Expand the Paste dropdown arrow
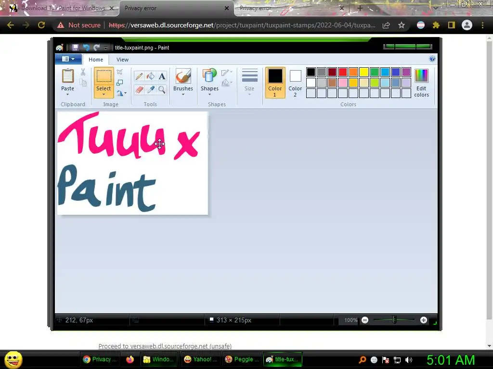 [67, 94]
